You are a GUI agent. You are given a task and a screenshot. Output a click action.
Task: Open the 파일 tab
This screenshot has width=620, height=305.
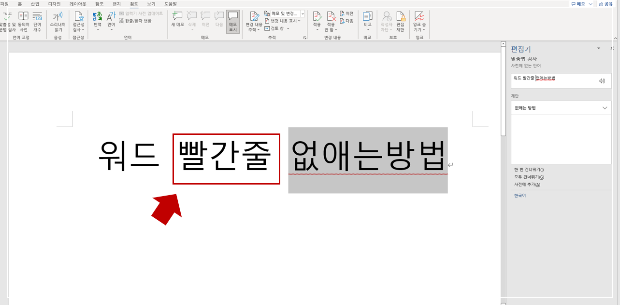4,4
